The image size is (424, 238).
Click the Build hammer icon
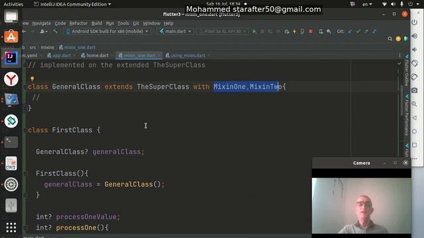[x=56, y=31]
